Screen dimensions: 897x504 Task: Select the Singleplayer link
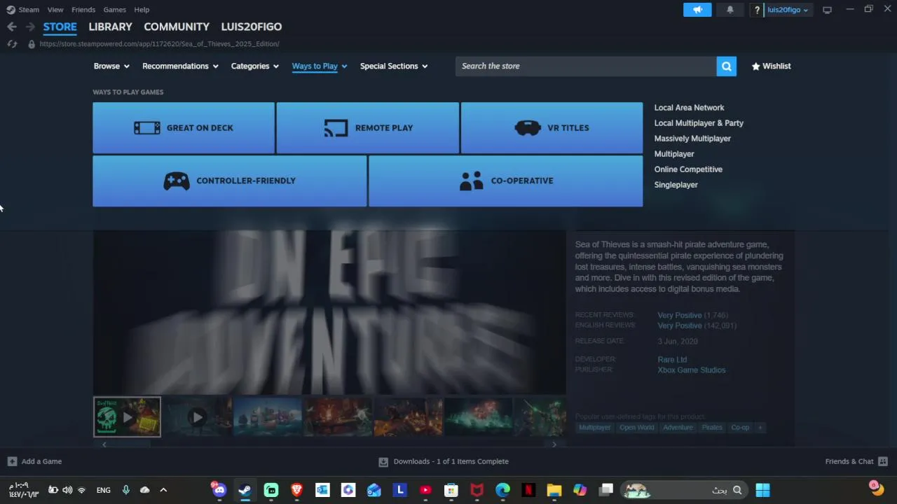[x=676, y=185]
